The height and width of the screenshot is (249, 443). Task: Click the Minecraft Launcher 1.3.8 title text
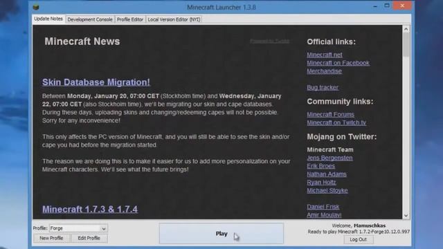point(221,8)
